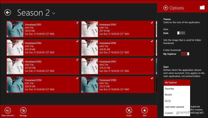The image size is (208, 118).
Task: Click the Homeland EP04 thumbnail
Action: [x=15, y=85]
